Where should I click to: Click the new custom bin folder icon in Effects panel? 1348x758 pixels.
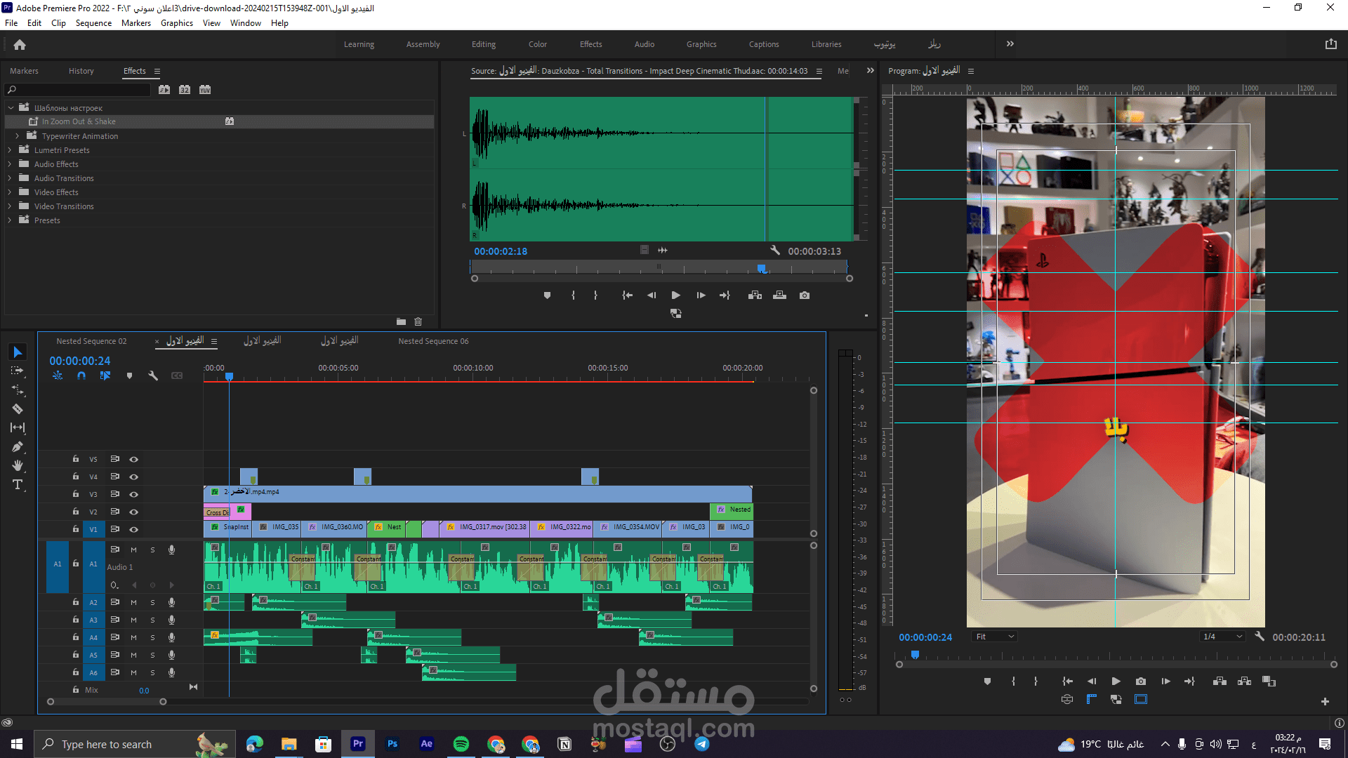coord(401,321)
